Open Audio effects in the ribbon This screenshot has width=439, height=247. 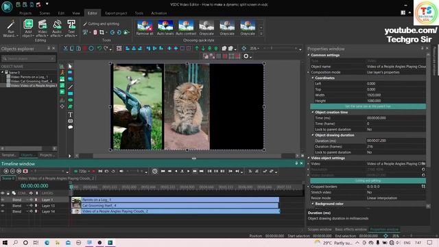pos(57,28)
